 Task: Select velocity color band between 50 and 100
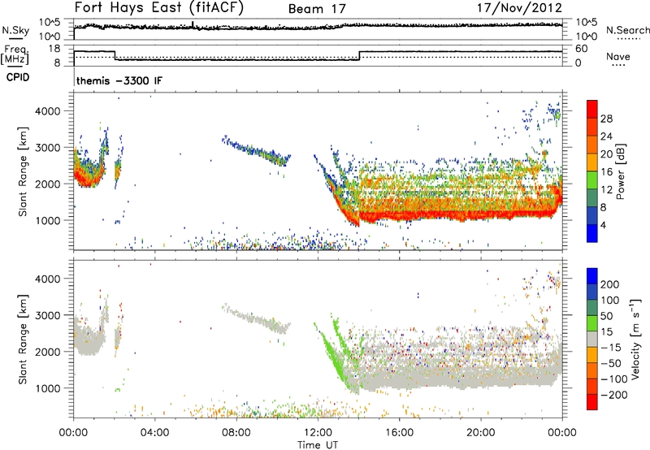[592, 308]
